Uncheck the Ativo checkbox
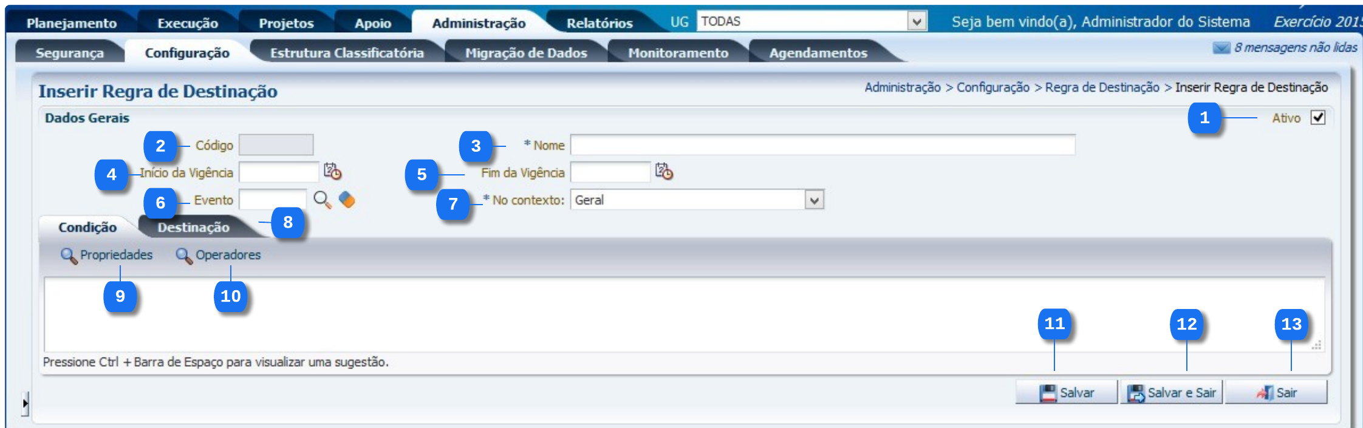Viewport: 1363px width, 428px height. [1317, 118]
